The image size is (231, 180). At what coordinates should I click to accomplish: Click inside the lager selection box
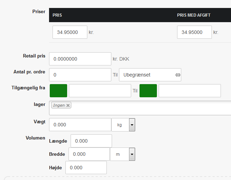(140, 108)
